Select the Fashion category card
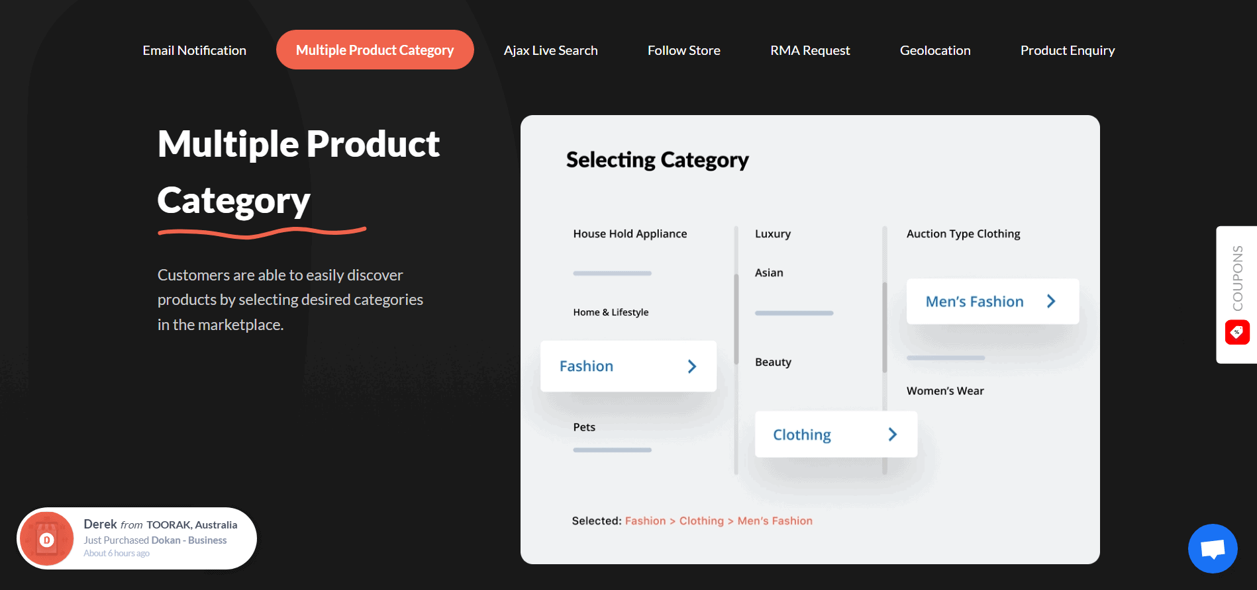The height and width of the screenshot is (590, 1257). pos(628,366)
